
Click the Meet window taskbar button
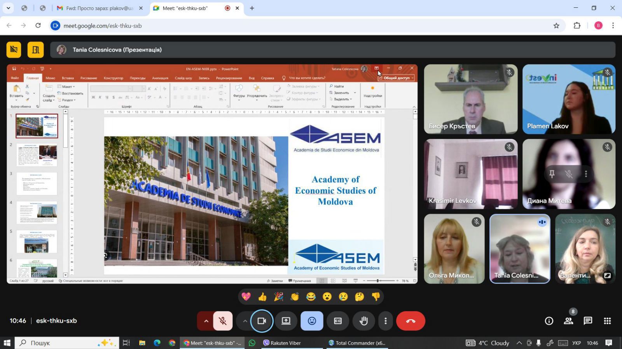tap(212, 343)
